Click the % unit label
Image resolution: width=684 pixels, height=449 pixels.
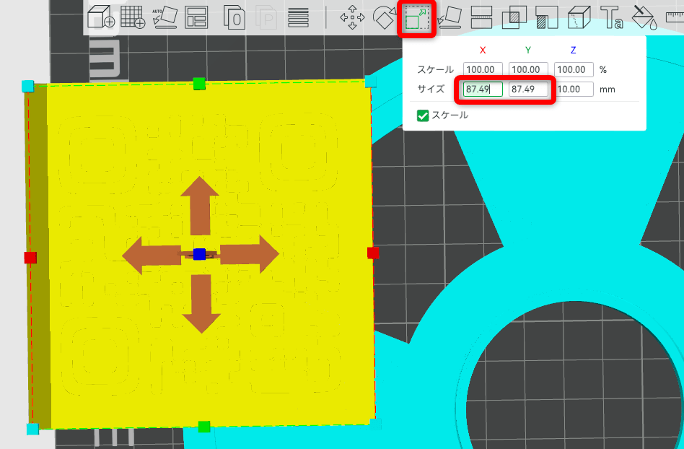click(603, 69)
